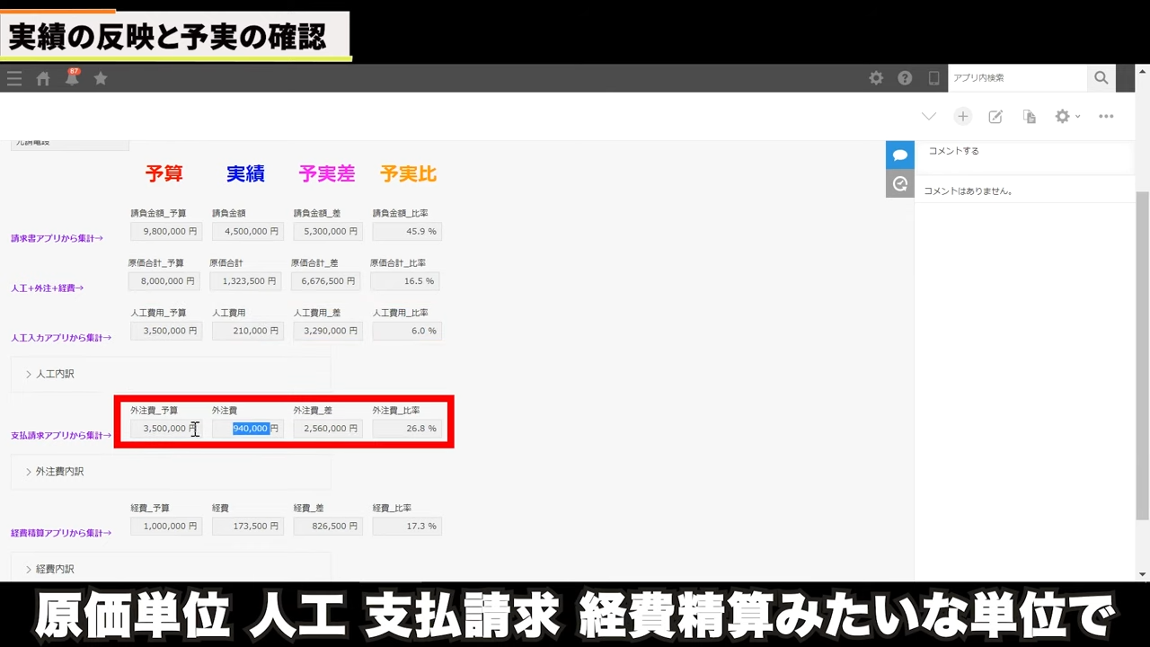Screen dimensions: 1150x647
Task: Go to the portal home icon
Action: 43,78
